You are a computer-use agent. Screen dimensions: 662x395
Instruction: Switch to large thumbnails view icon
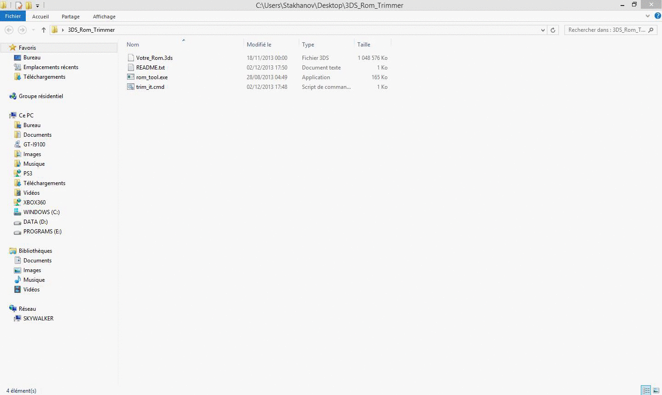tap(656, 390)
